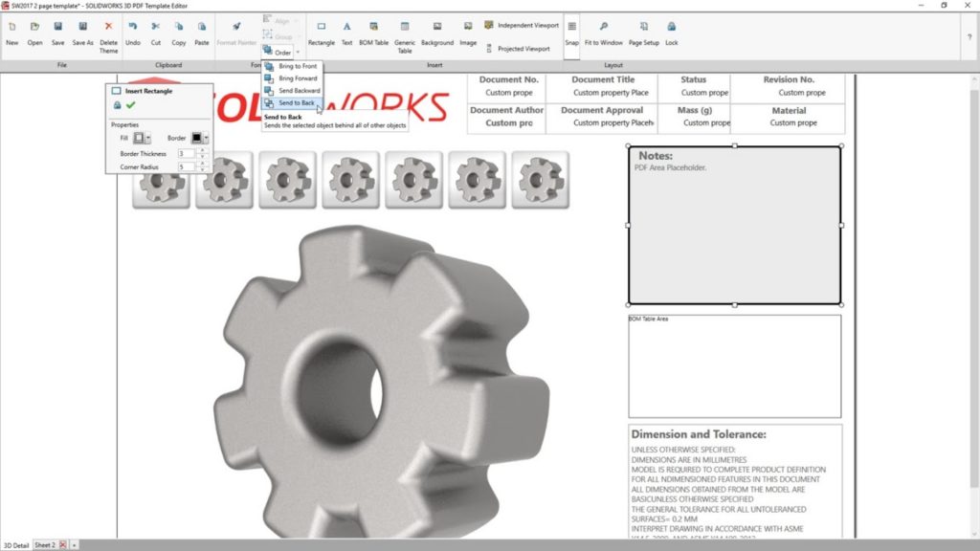Choose Send to Back
This screenshot has height=551, width=980.
292,103
